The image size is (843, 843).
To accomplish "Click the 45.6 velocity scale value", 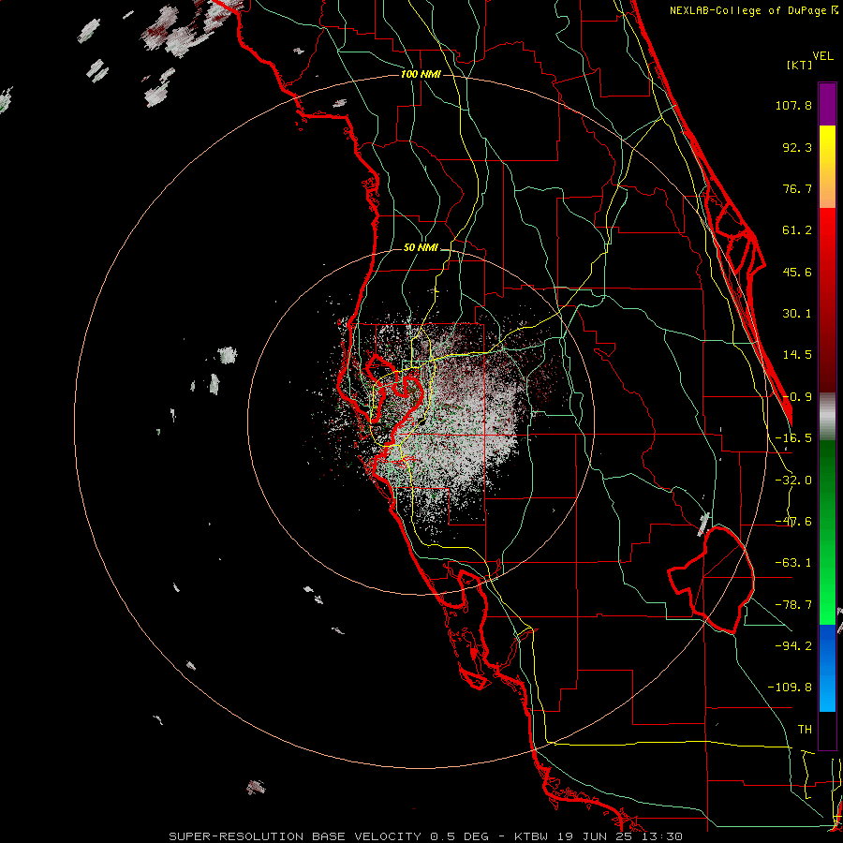I will [x=797, y=272].
